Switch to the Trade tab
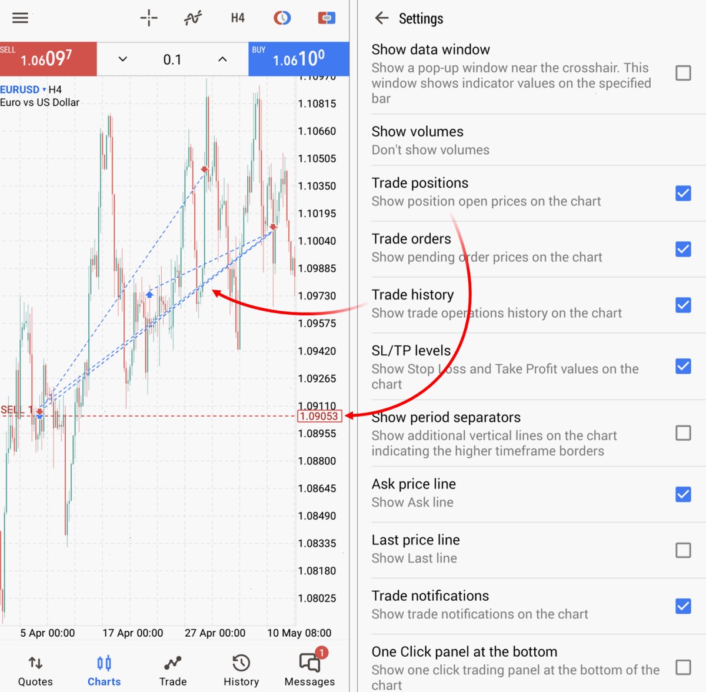This screenshot has height=692, width=706. 172,671
